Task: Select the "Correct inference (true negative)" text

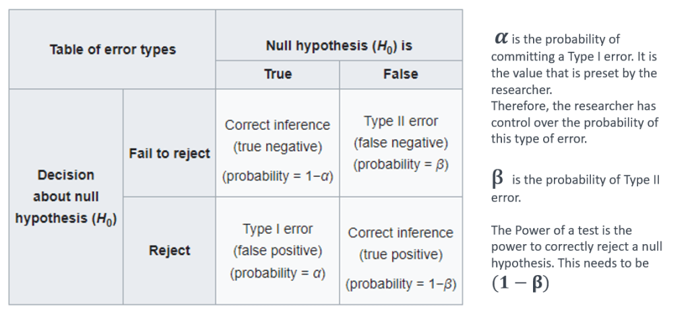Action: pos(278,135)
